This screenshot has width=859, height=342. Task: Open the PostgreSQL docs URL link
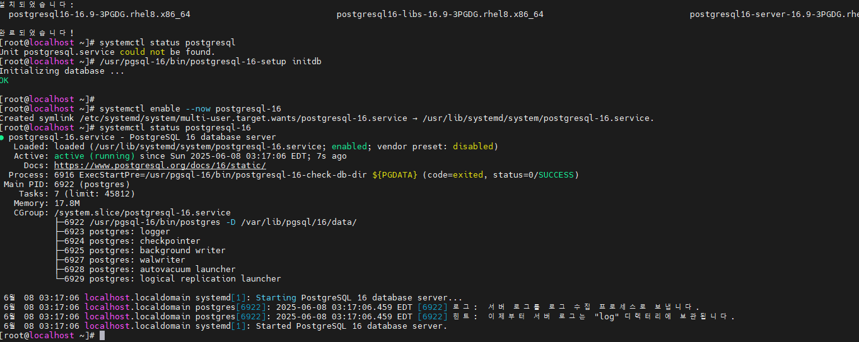coord(160,166)
